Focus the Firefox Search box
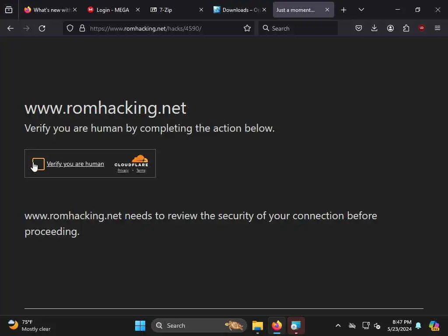The height and width of the screenshot is (336, 448). [x=298, y=28]
